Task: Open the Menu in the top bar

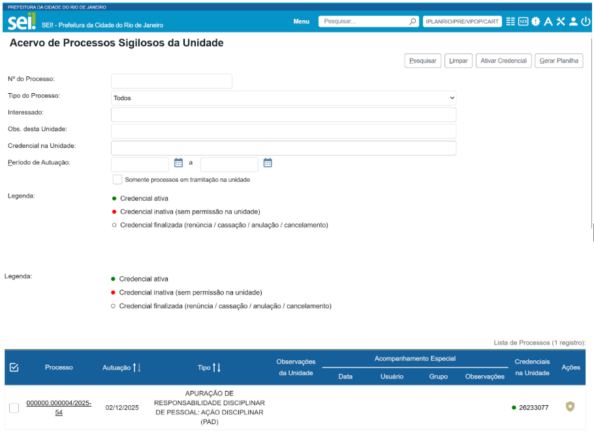Action: pyautogui.click(x=301, y=21)
